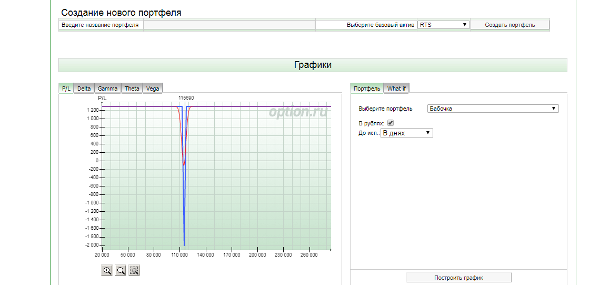Click the 110 000 x-axis label
610x285 pixels.
[x=179, y=254]
